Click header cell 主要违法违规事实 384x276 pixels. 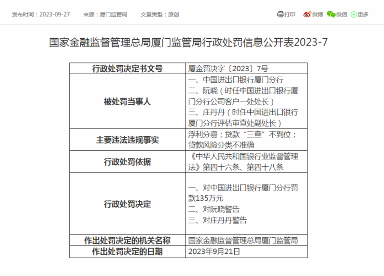(x=127, y=140)
